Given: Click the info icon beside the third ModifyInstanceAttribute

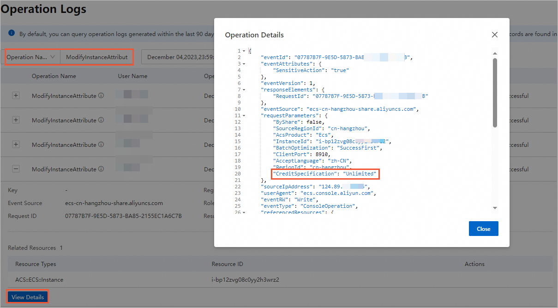Looking at the screenshot, I should click(x=101, y=145).
